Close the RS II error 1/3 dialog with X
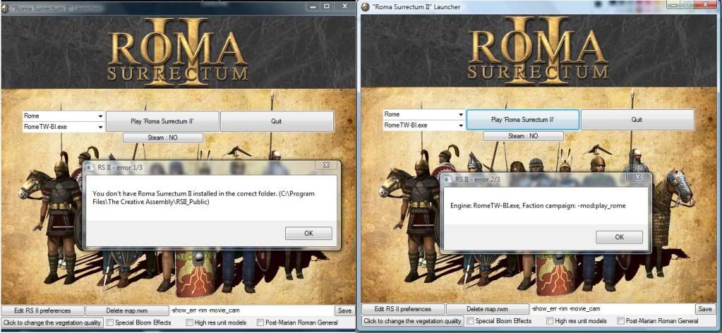 pyautogui.click(x=325, y=166)
